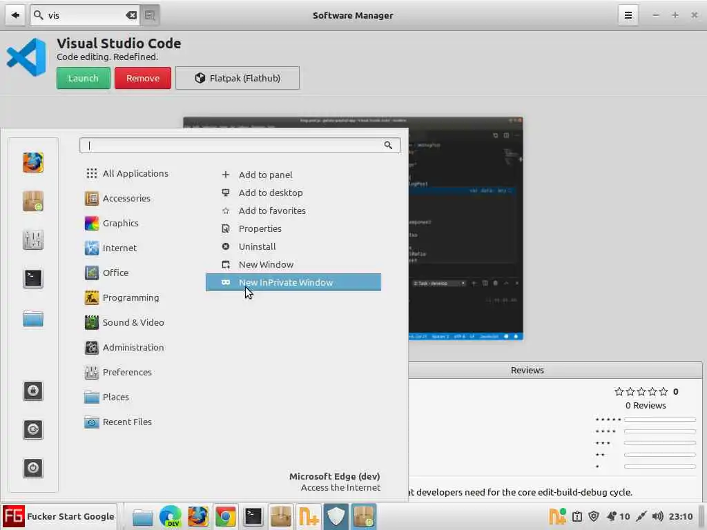
Task: Switch to Software Manager taskbar window
Action: (364, 516)
